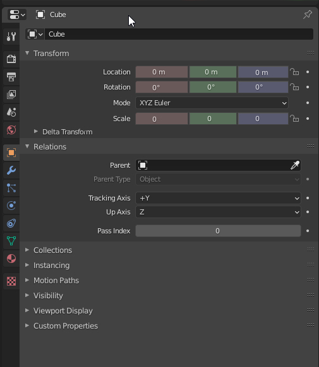The height and width of the screenshot is (367, 319).
Task: Click the Instancing panel drag grip
Action: pos(311,265)
